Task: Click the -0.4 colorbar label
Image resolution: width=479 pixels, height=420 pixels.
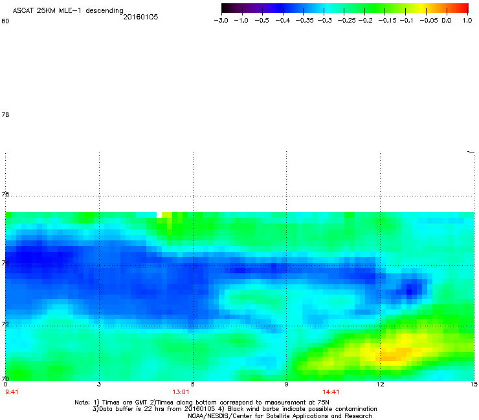Action: tap(283, 21)
